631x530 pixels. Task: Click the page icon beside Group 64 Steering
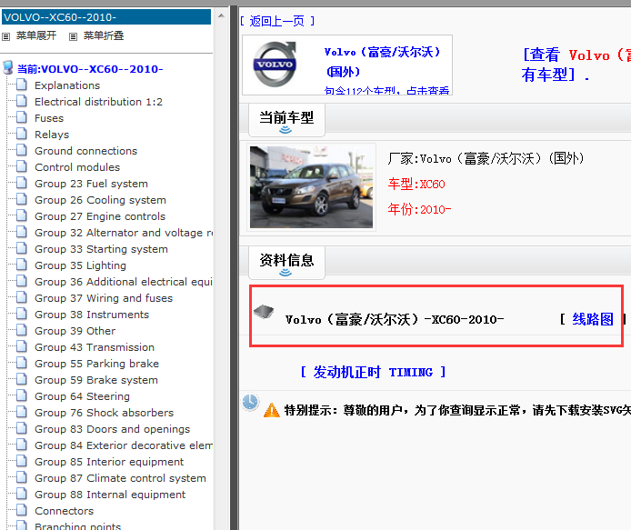(x=22, y=395)
